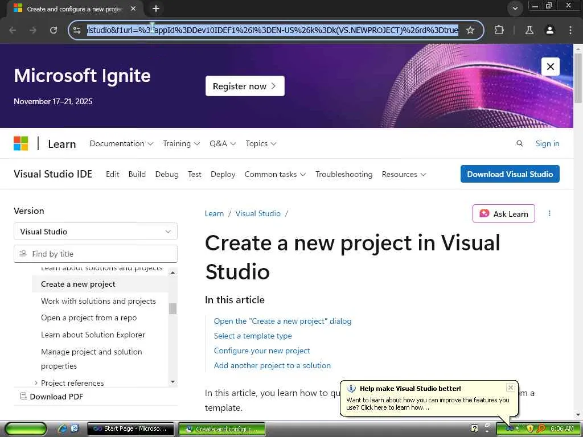Viewport: 583px width, 437px height.
Task: Select 'Work with solutions and projects' item
Action: [x=98, y=301]
